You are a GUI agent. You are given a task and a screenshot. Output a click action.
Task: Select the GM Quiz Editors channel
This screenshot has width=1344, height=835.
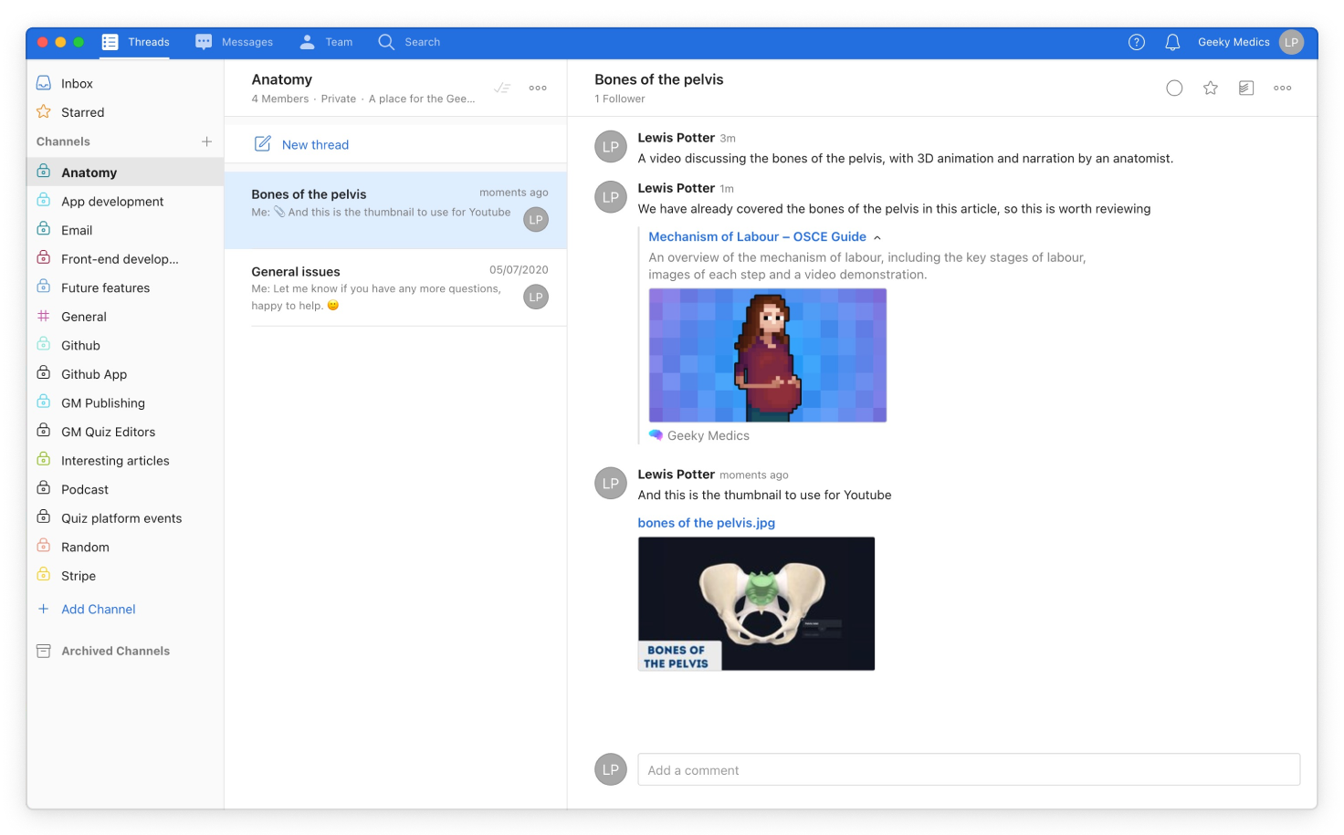pos(125,432)
